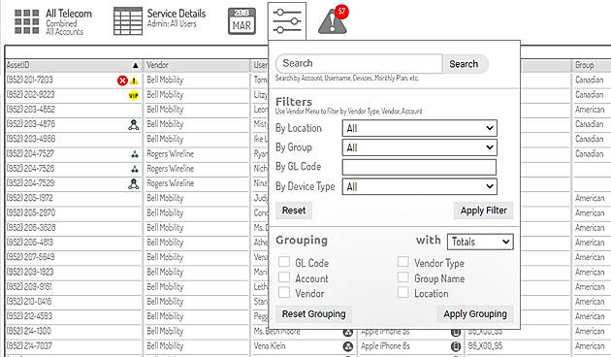Click hierarchy icon in 204-7529 row
Viewport: 611px width, 357px height.
point(134,183)
